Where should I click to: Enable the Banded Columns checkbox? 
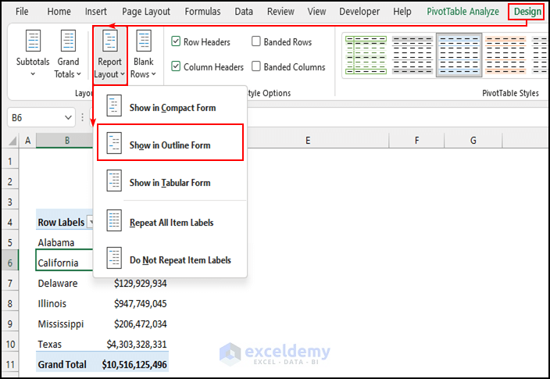point(256,66)
